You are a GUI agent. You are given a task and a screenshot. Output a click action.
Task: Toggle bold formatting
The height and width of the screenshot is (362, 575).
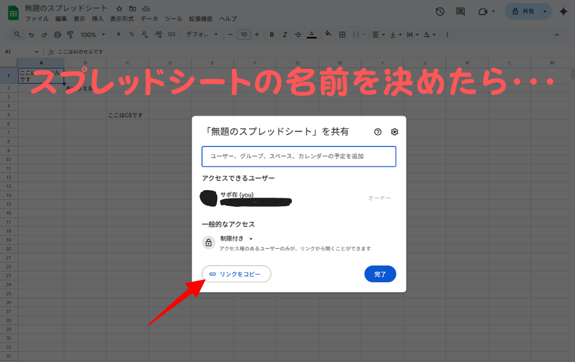click(272, 34)
